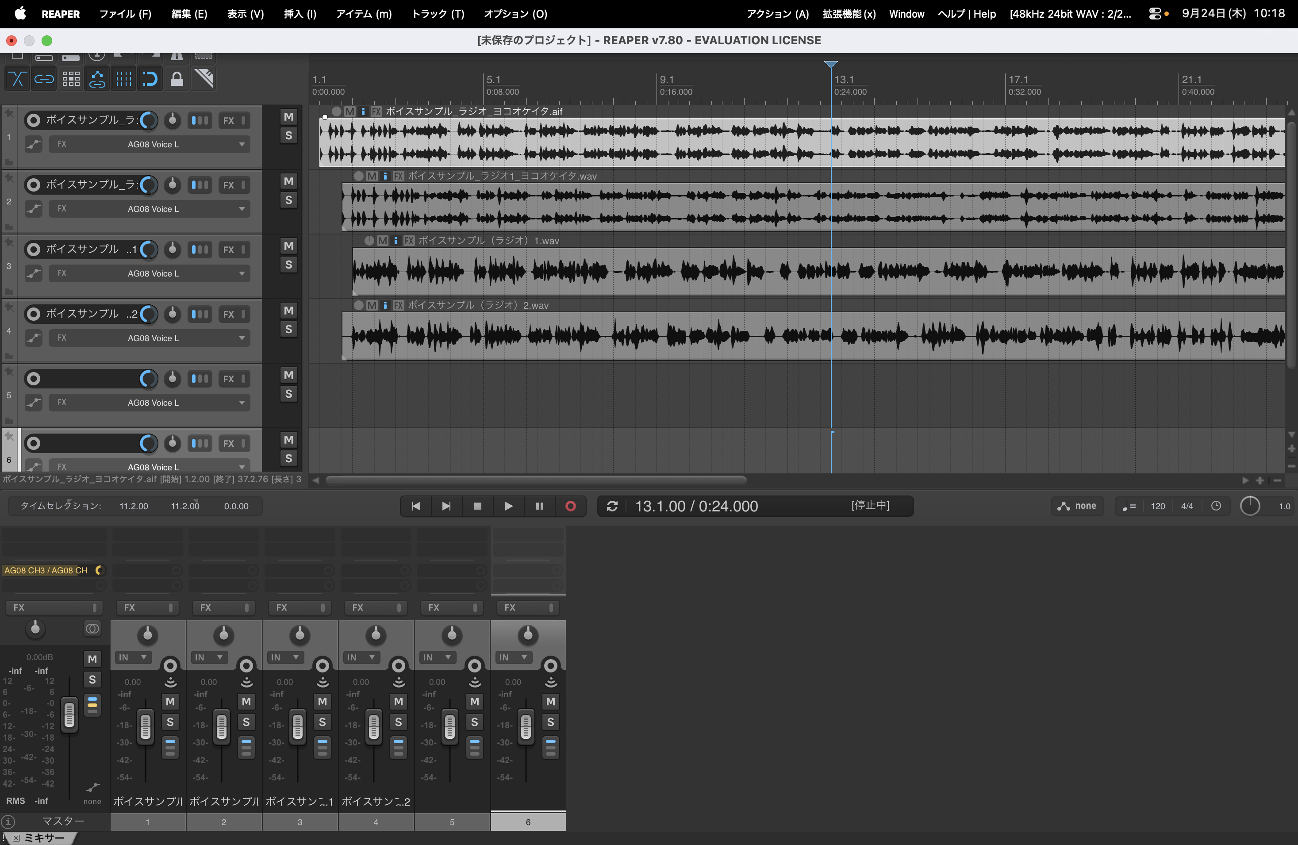
Task: Open AG08 Voice L input dropdown on track 4
Action: click(x=150, y=338)
